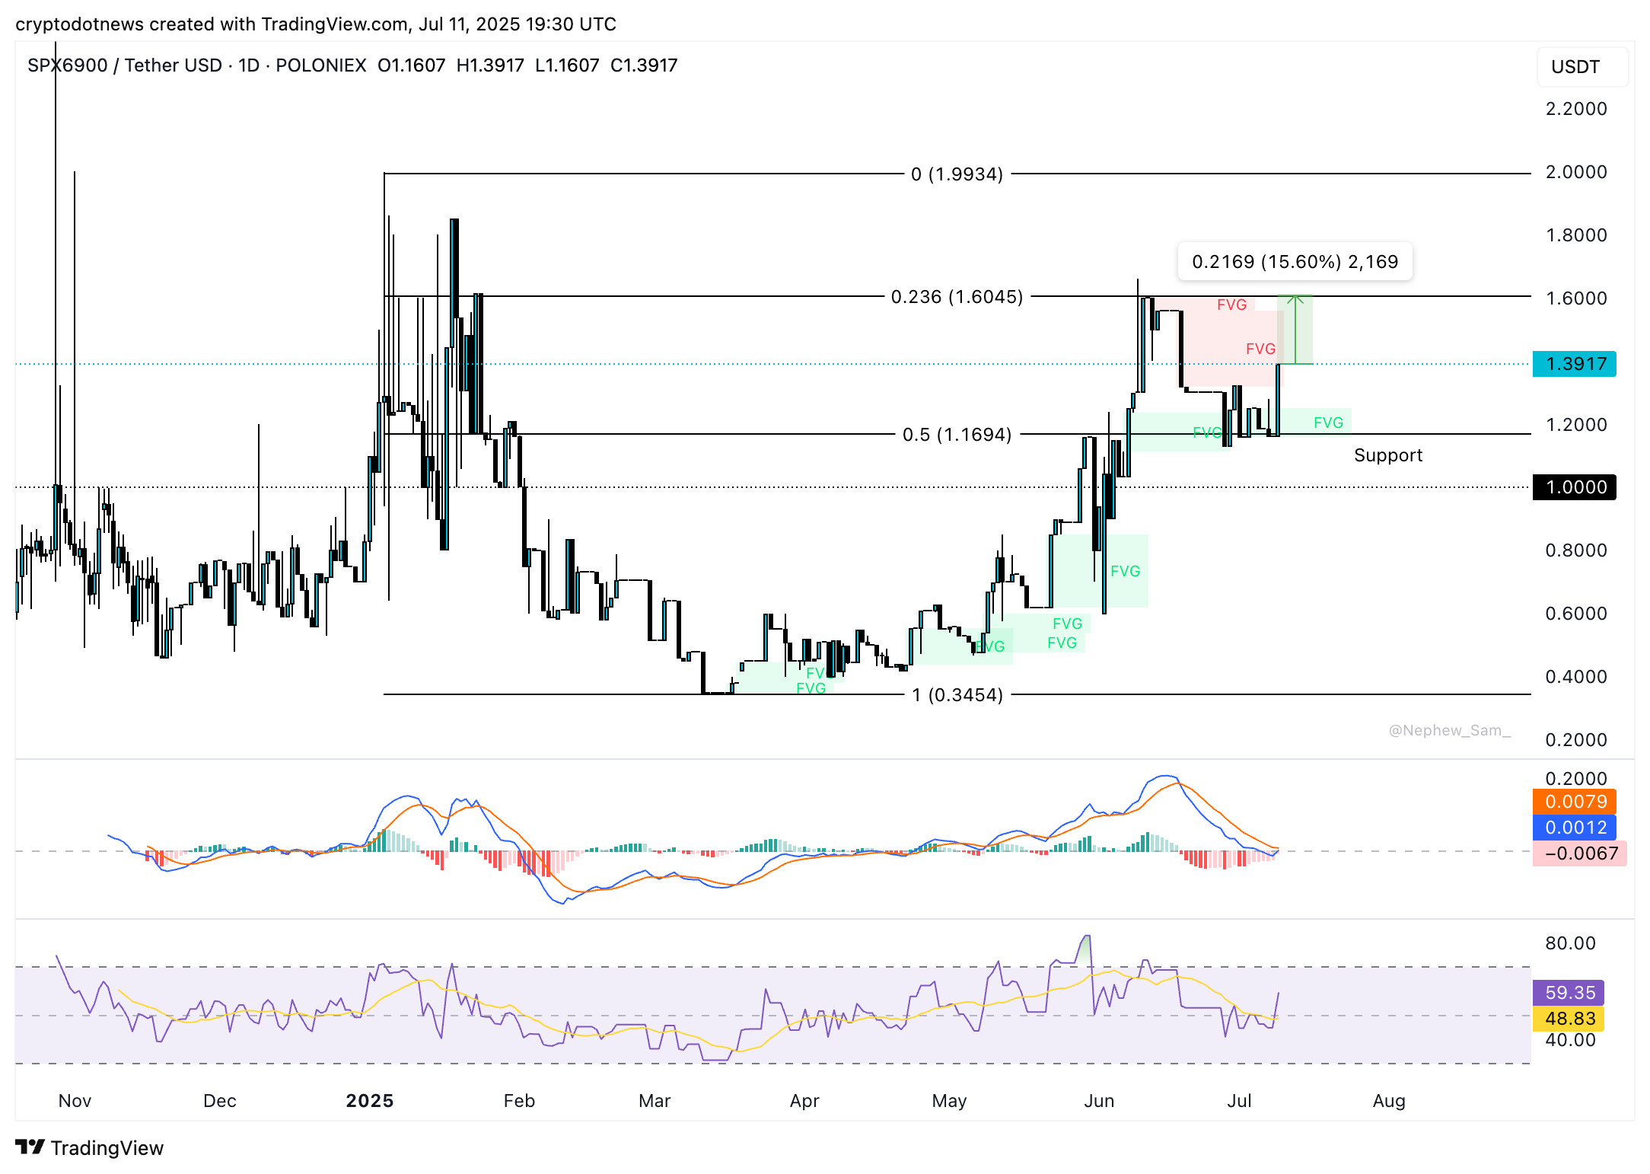
Task: Click the orange MACD signal value 0.0079
Action: pyautogui.click(x=1575, y=802)
